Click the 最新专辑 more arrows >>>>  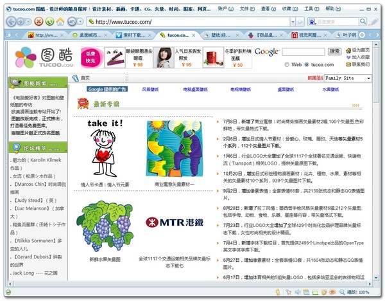(355, 105)
